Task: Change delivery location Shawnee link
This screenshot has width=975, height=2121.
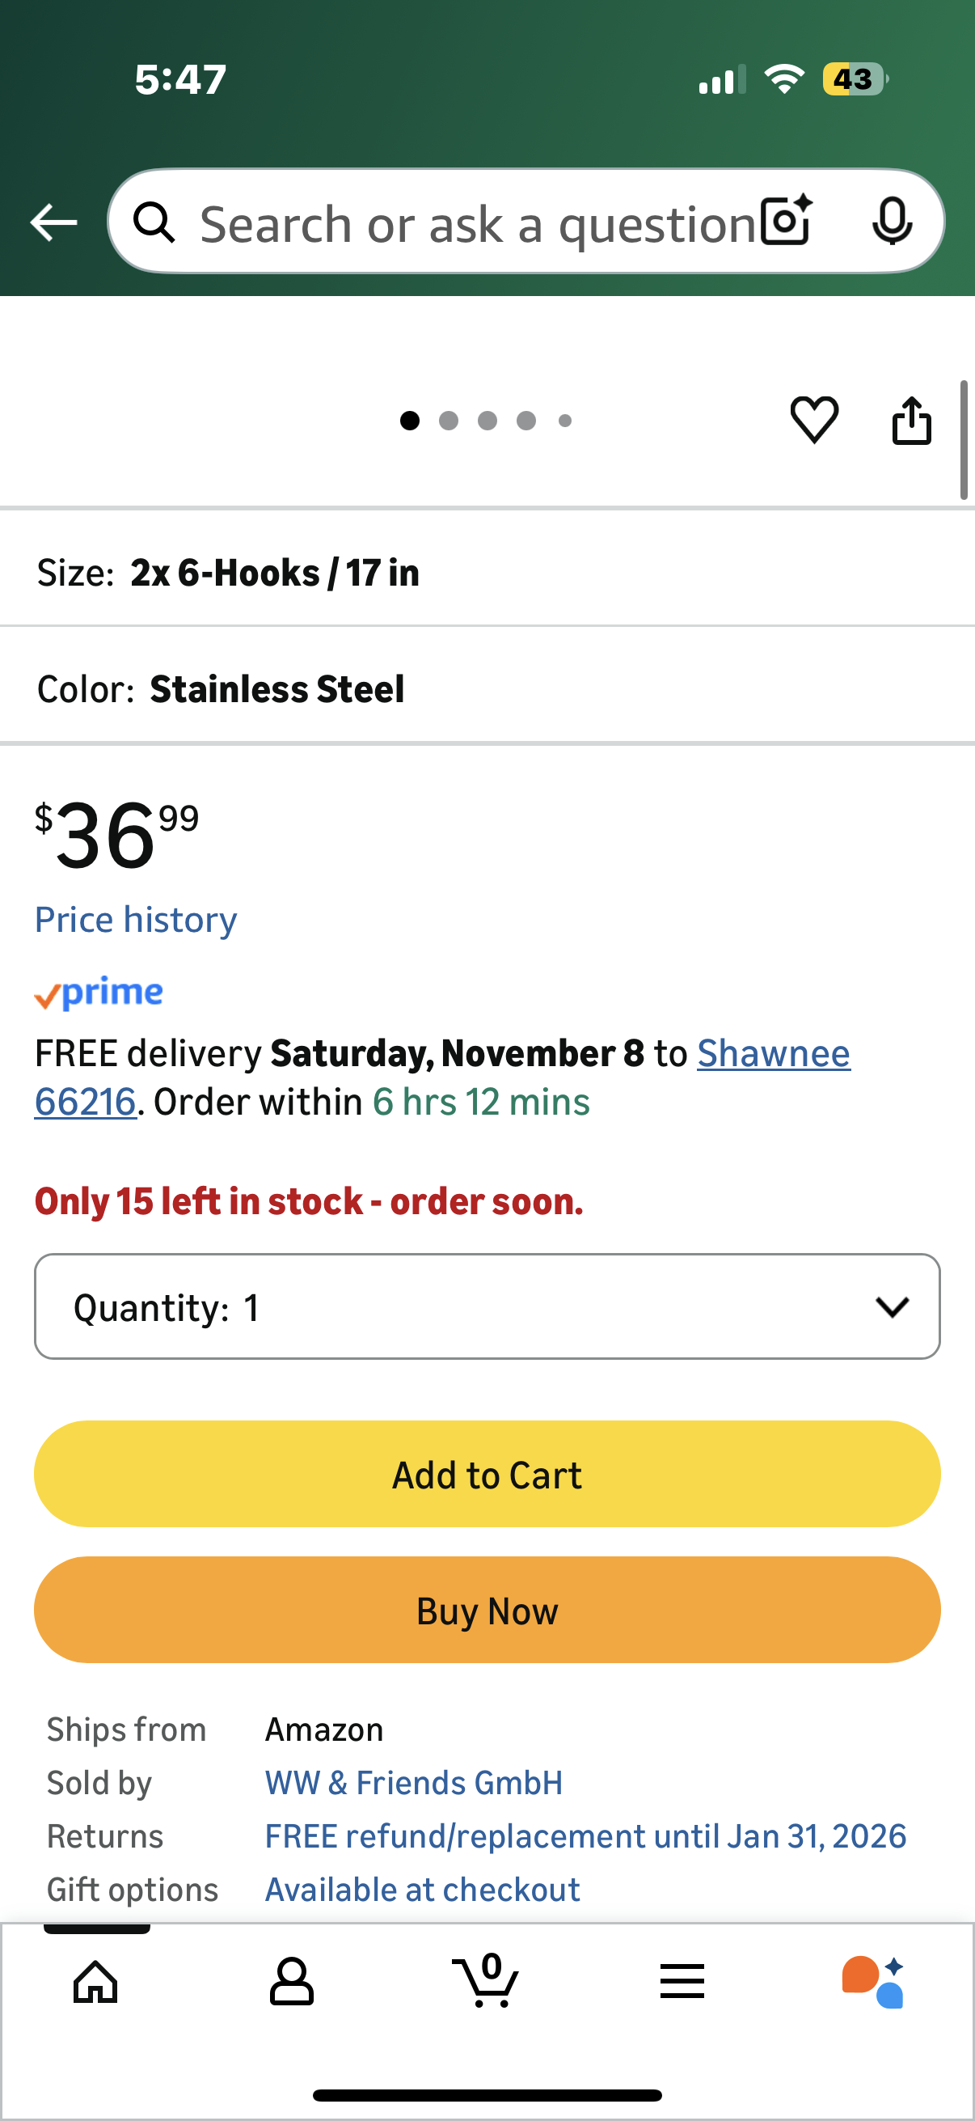Action: pyautogui.click(x=773, y=1054)
